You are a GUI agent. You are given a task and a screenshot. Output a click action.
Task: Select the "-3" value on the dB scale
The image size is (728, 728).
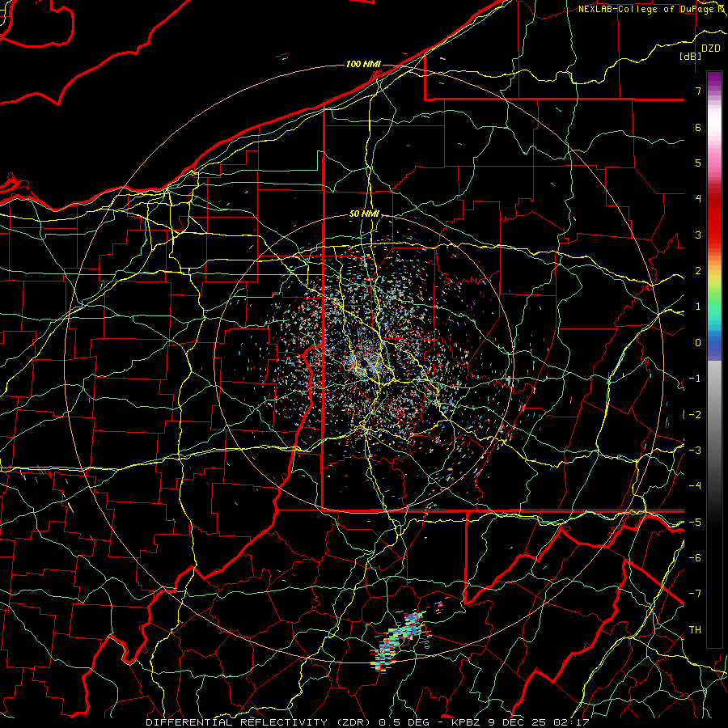pyautogui.click(x=695, y=451)
